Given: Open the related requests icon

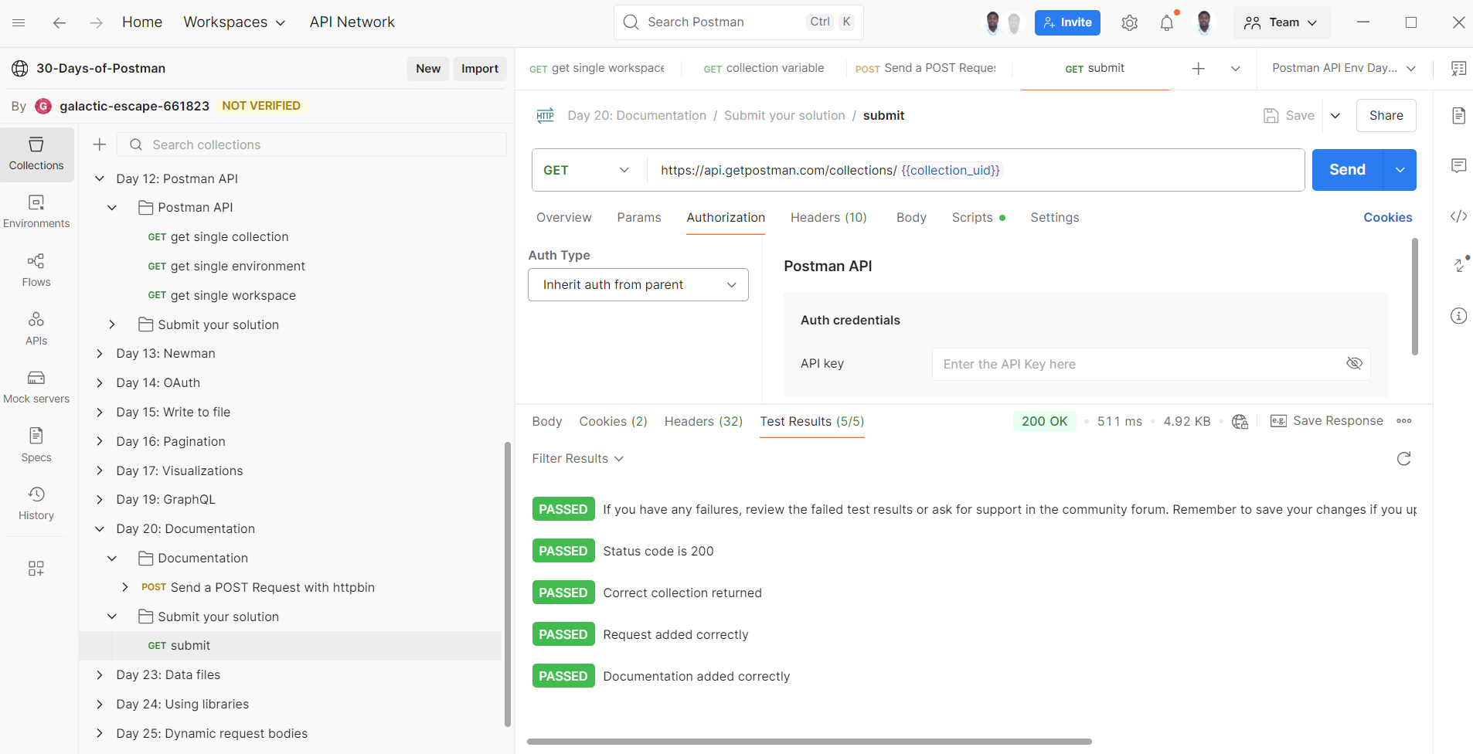Looking at the screenshot, I should point(1459,265).
